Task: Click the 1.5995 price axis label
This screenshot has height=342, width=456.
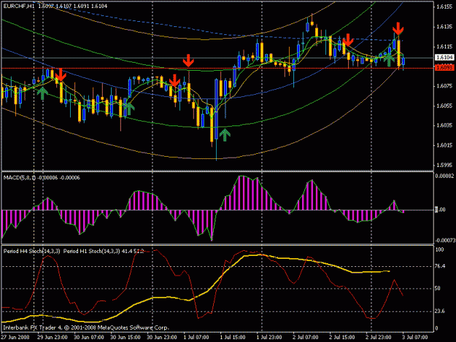Action: [x=444, y=165]
